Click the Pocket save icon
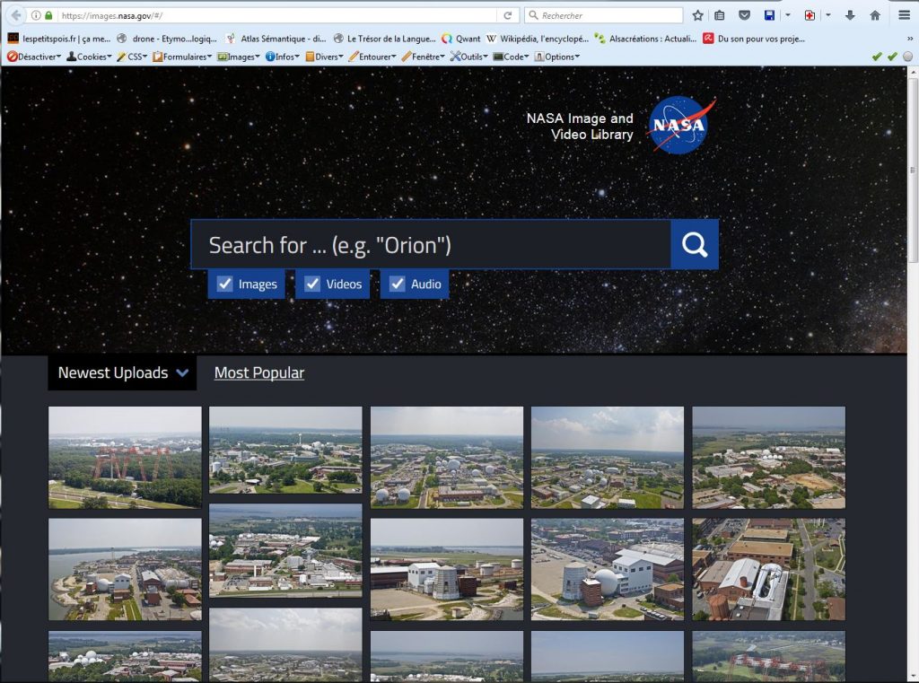Image resolution: width=919 pixels, height=683 pixels. click(x=744, y=15)
